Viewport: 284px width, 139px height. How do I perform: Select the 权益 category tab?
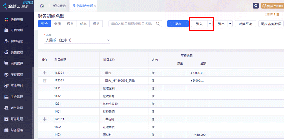[x=70, y=24]
